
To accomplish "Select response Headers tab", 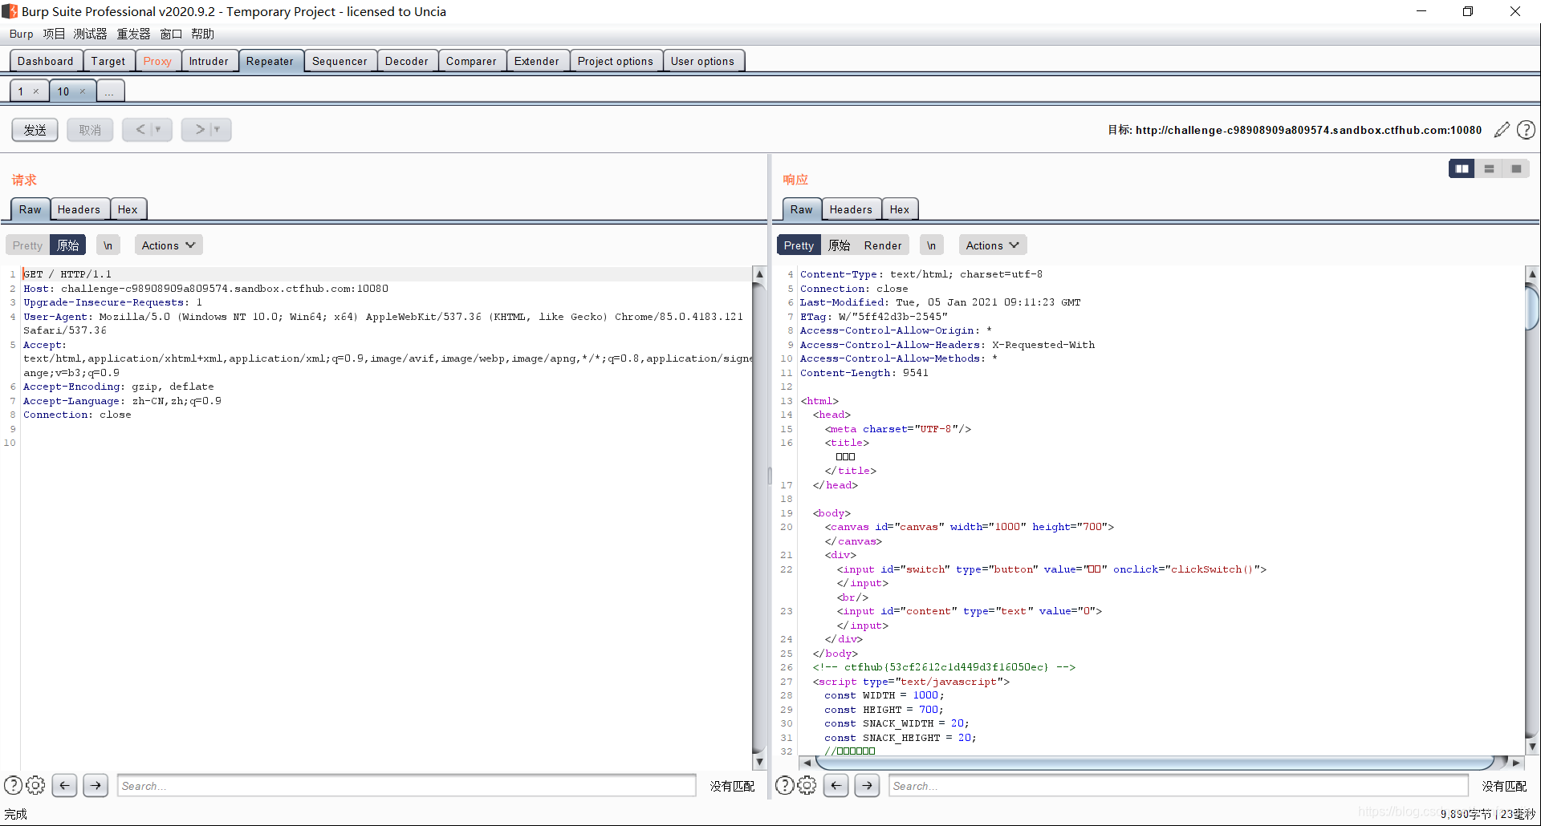I will pyautogui.click(x=851, y=209).
